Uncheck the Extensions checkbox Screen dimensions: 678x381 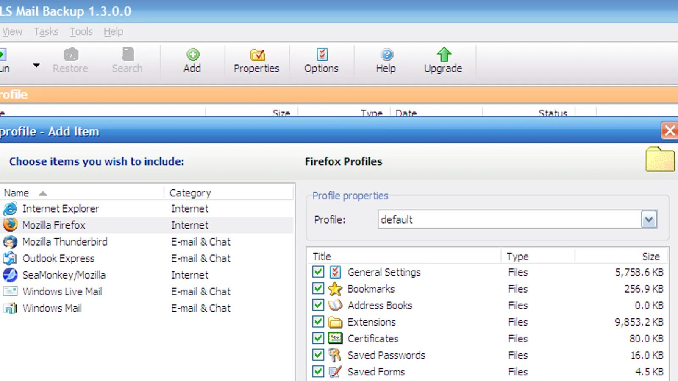click(x=318, y=322)
